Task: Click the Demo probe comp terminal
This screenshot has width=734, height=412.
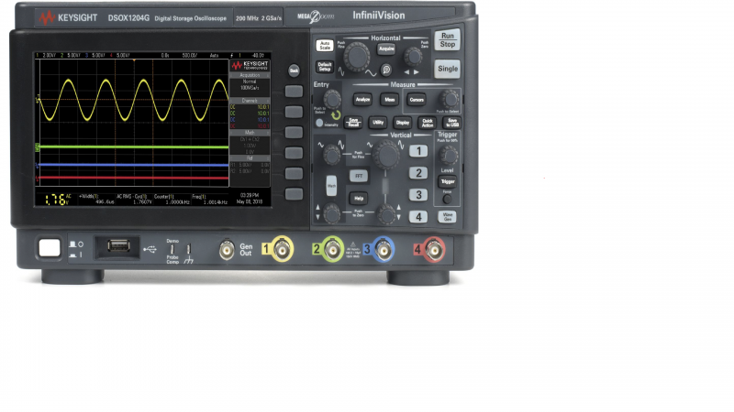Action: 172,249
